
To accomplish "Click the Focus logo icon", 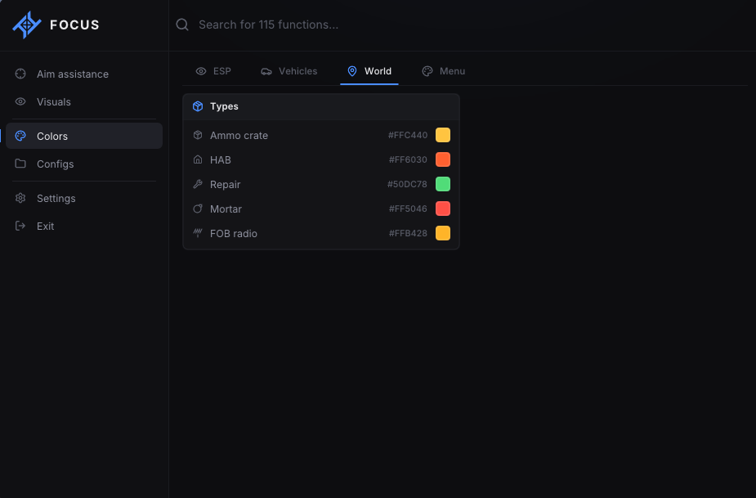I will click(x=26, y=25).
